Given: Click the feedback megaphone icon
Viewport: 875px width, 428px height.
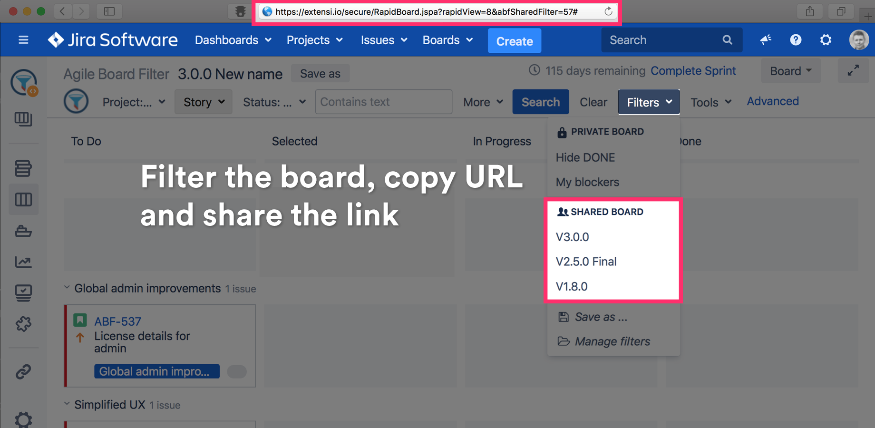Looking at the screenshot, I should tap(765, 40).
